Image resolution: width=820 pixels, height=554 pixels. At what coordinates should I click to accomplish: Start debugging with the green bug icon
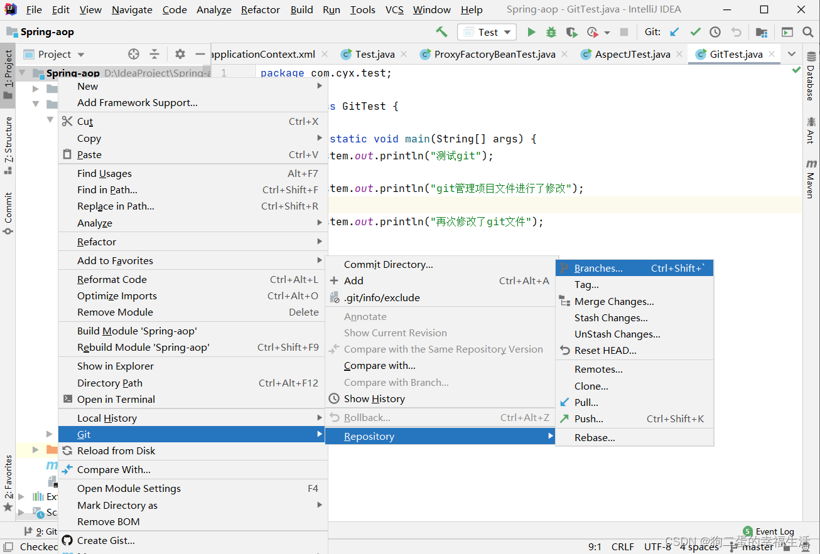tap(551, 32)
